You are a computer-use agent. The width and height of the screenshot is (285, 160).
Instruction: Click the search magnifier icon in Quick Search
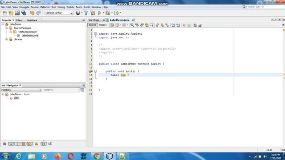pyautogui.click(x=244, y=7)
